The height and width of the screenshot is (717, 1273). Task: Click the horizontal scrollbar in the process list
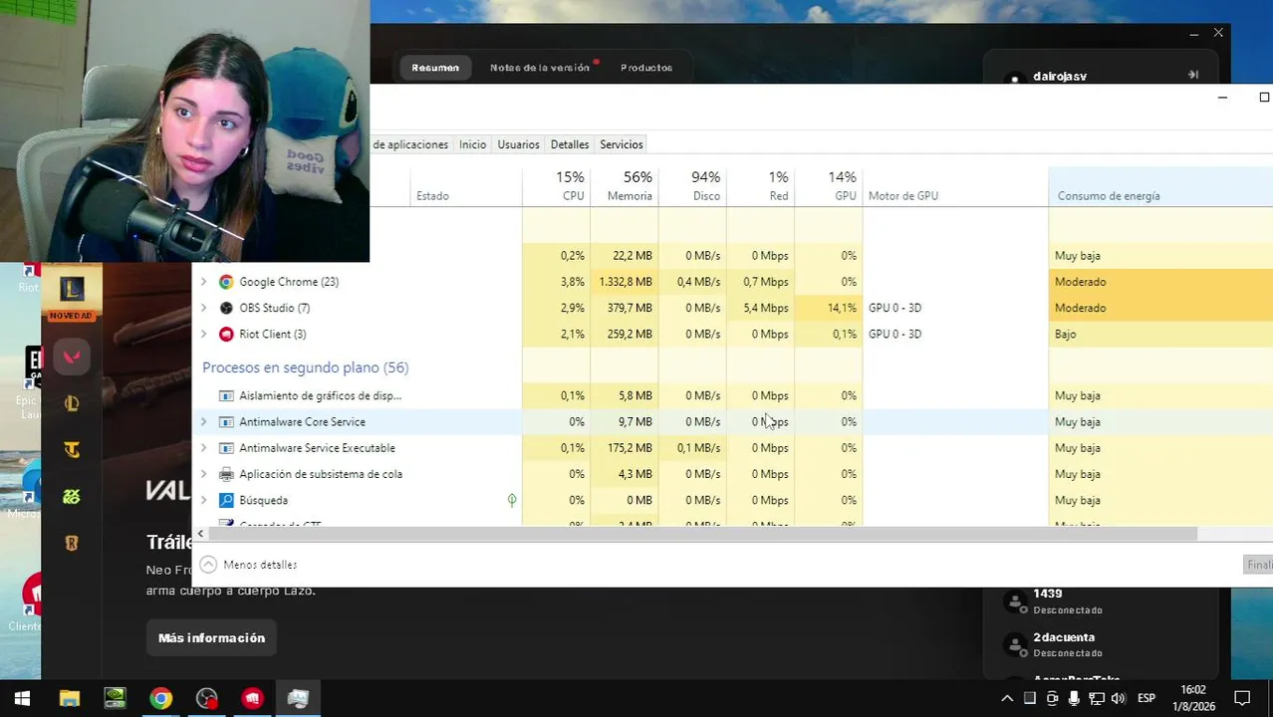click(x=702, y=534)
